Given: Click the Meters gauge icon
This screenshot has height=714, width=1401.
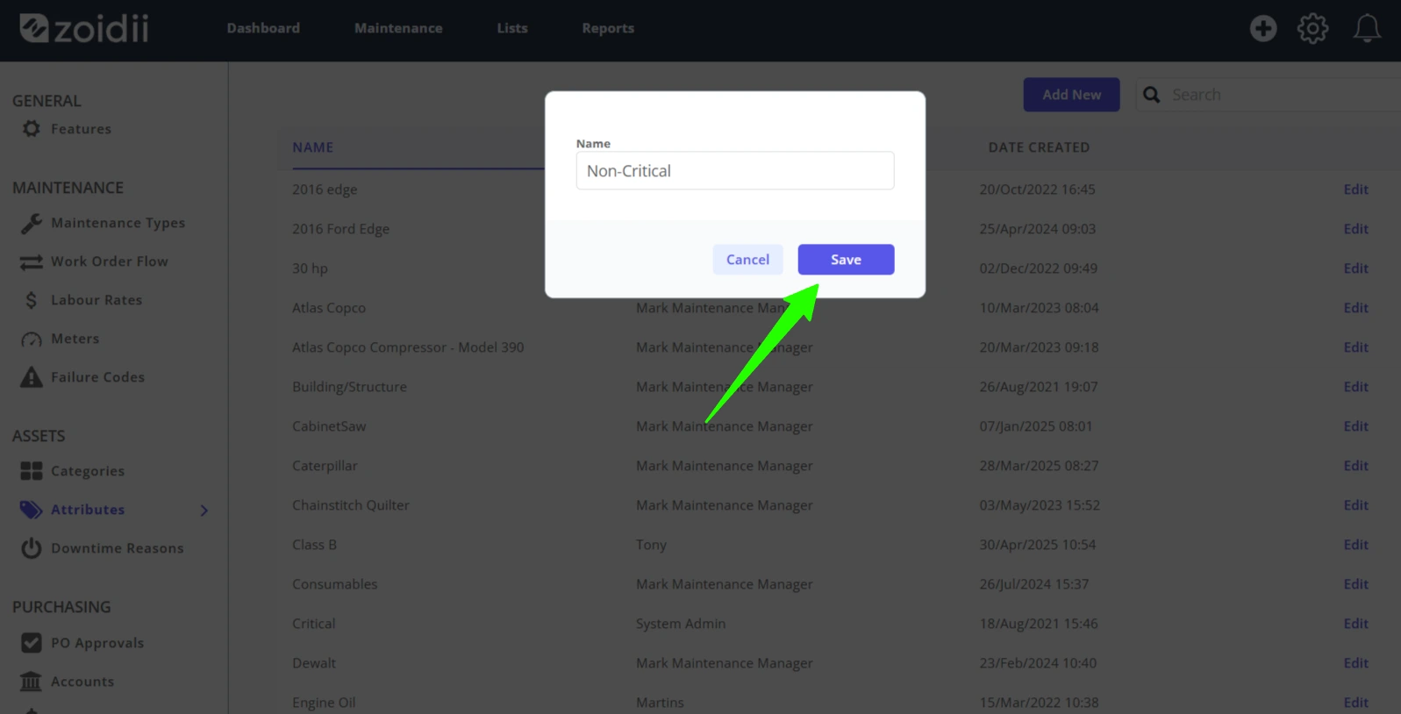Looking at the screenshot, I should point(32,339).
